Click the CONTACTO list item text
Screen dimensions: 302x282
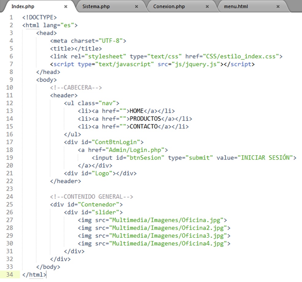pos(144,126)
